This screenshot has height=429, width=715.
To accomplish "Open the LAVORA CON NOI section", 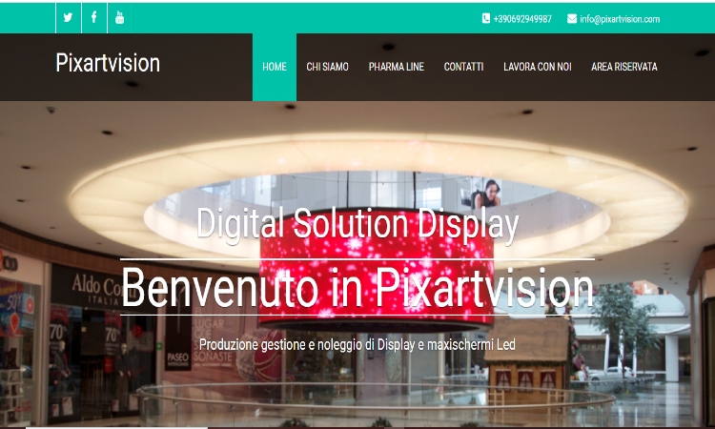I will point(538,67).
